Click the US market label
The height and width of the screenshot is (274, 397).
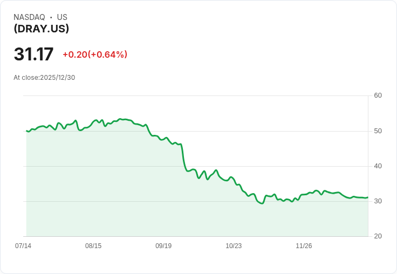(x=62, y=17)
